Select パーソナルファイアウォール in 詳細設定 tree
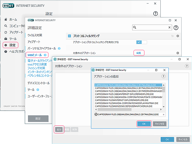Image resolution: width=192 pixels, height=144 pixels. pyautogui.click(x=42, y=48)
